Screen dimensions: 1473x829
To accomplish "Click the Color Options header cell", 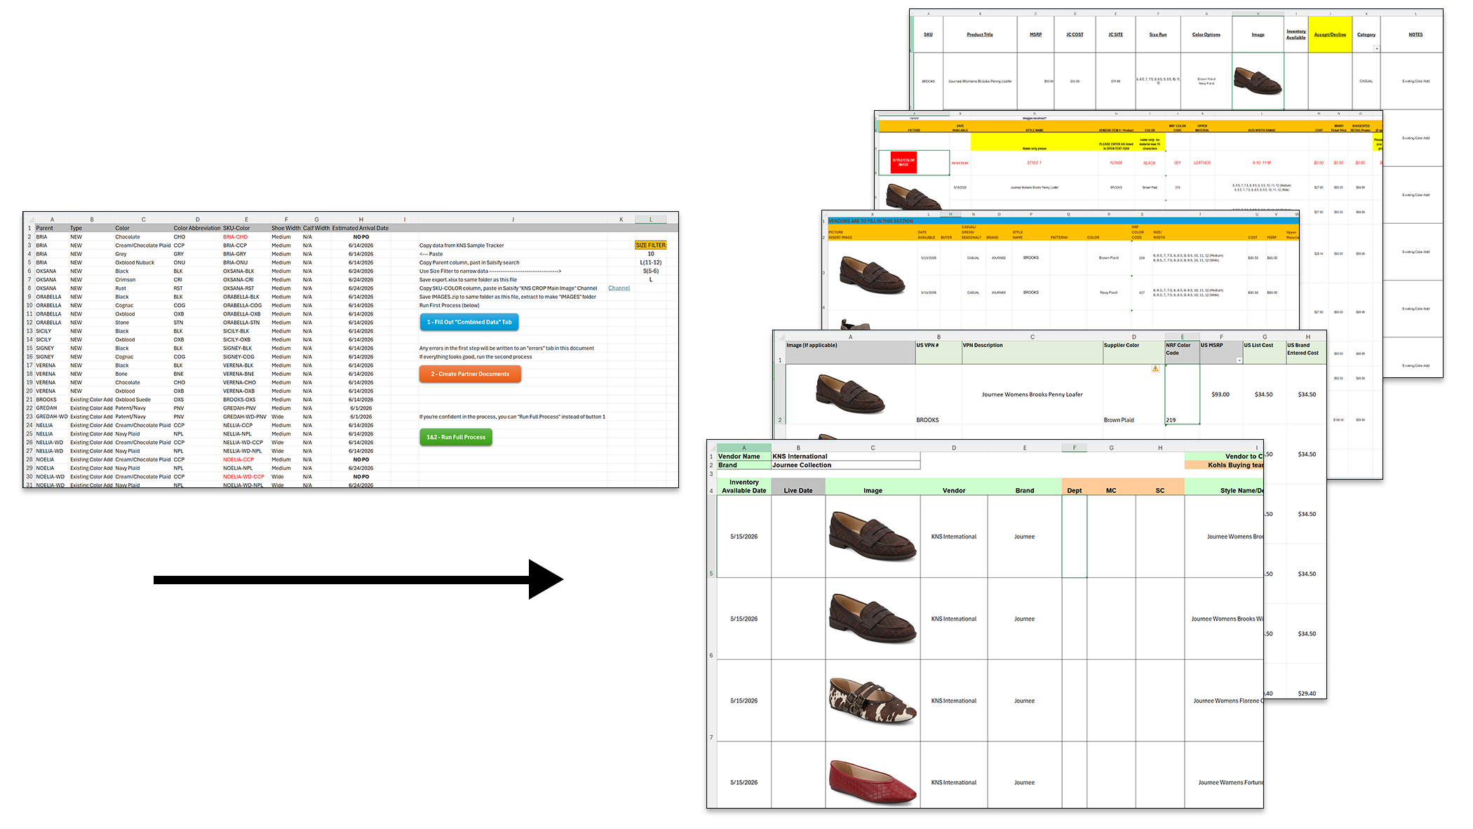I will pos(1206,34).
